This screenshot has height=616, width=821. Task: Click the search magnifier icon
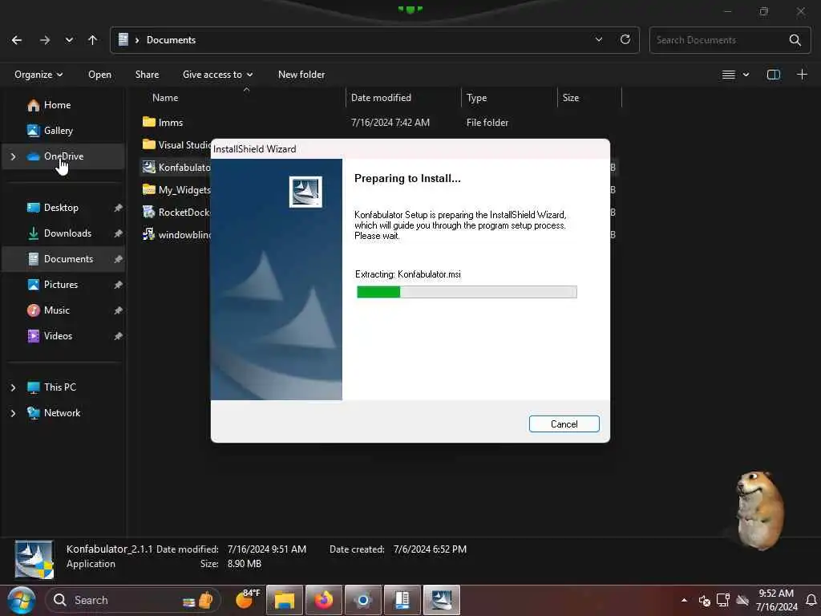tap(795, 40)
